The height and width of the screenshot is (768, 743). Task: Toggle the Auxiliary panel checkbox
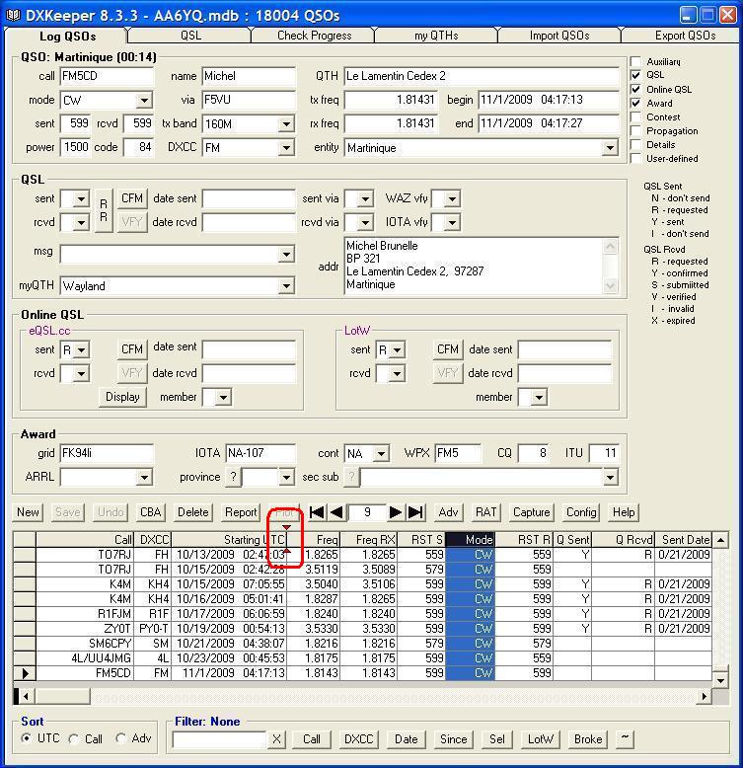pyautogui.click(x=635, y=62)
